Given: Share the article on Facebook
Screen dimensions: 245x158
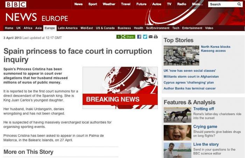Looking at the screenshot, I should tap(139, 37).
